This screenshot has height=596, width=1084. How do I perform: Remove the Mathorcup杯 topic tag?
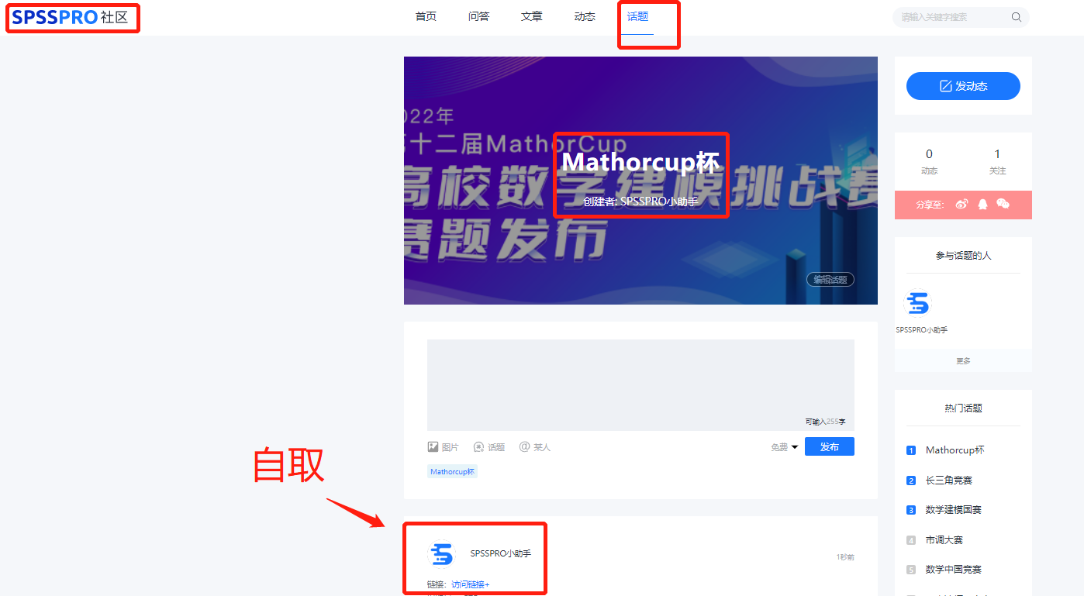point(452,470)
